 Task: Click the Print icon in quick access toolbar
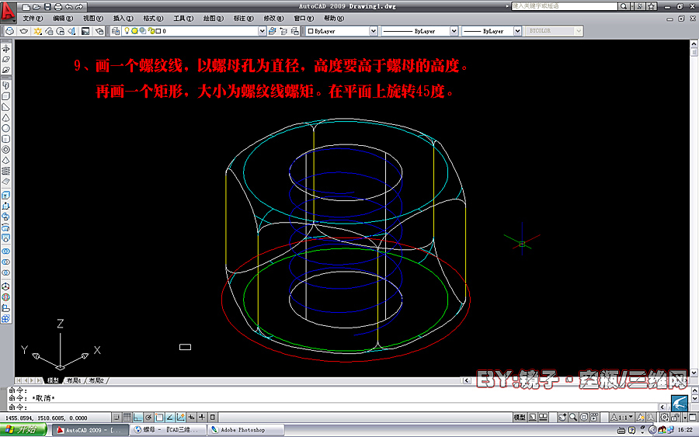[x=58, y=7]
